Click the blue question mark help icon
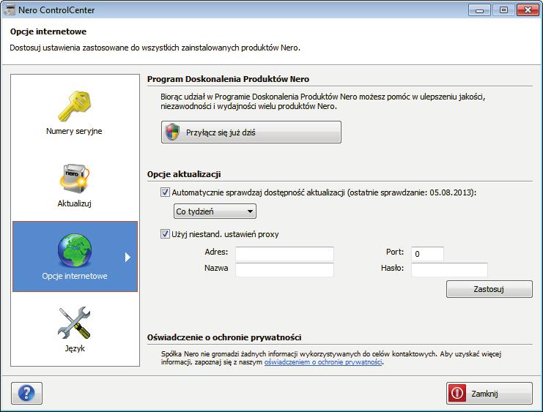543x412 pixels. [26, 393]
